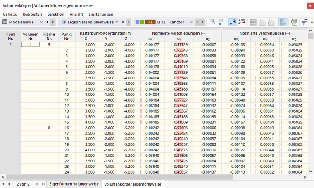The image size is (314, 188).
Task: Click the Excel export icon
Action: click(x=294, y=22)
